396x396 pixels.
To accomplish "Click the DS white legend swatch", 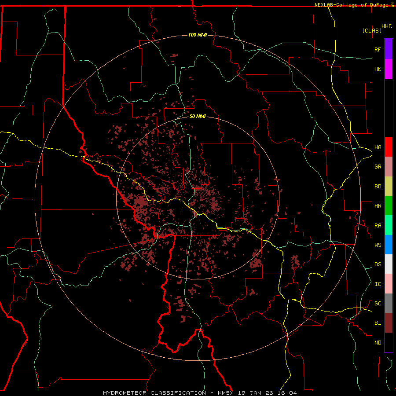I will [389, 264].
